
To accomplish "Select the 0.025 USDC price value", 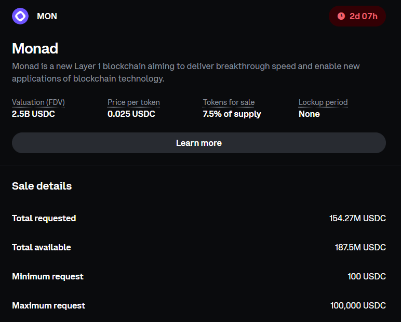I will tap(131, 114).
